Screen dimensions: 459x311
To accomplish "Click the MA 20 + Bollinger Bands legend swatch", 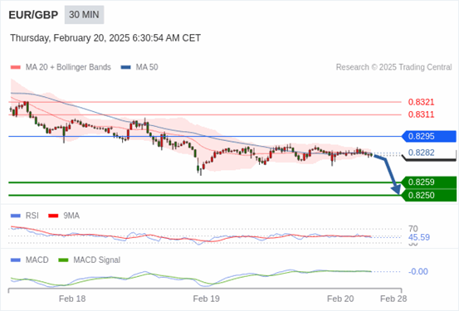I will coord(16,67).
